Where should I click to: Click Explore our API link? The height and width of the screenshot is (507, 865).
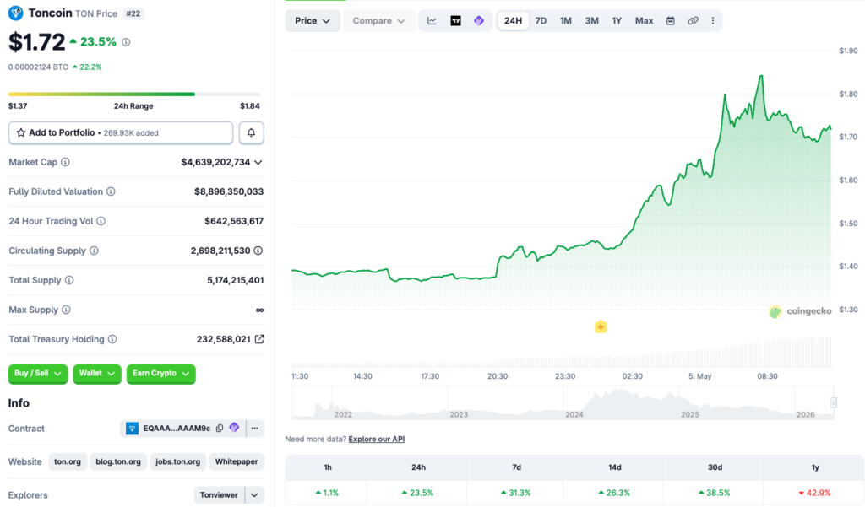(x=376, y=440)
